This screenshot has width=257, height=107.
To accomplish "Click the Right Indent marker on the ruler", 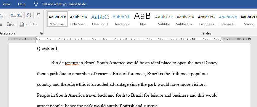I will pos(221,40).
